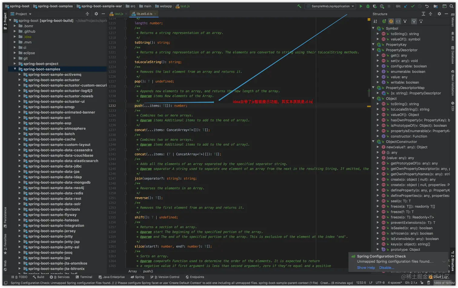Run with coverage icon
The height and width of the screenshot is (288, 458).
pos(375,6)
